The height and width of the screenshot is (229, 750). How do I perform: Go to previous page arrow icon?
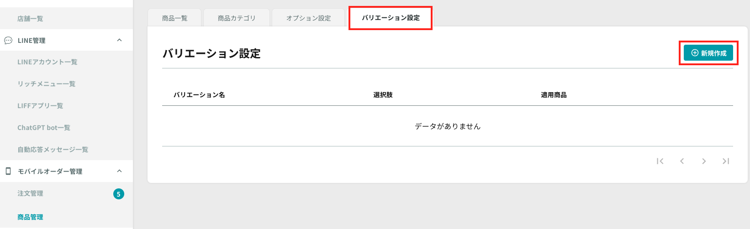tap(682, 161)
